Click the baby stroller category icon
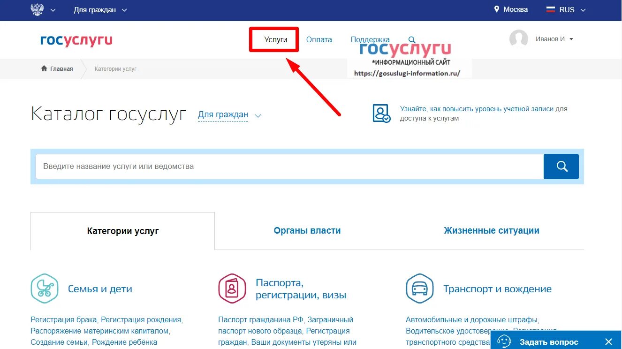622x349 pixels. click(45, 288)
